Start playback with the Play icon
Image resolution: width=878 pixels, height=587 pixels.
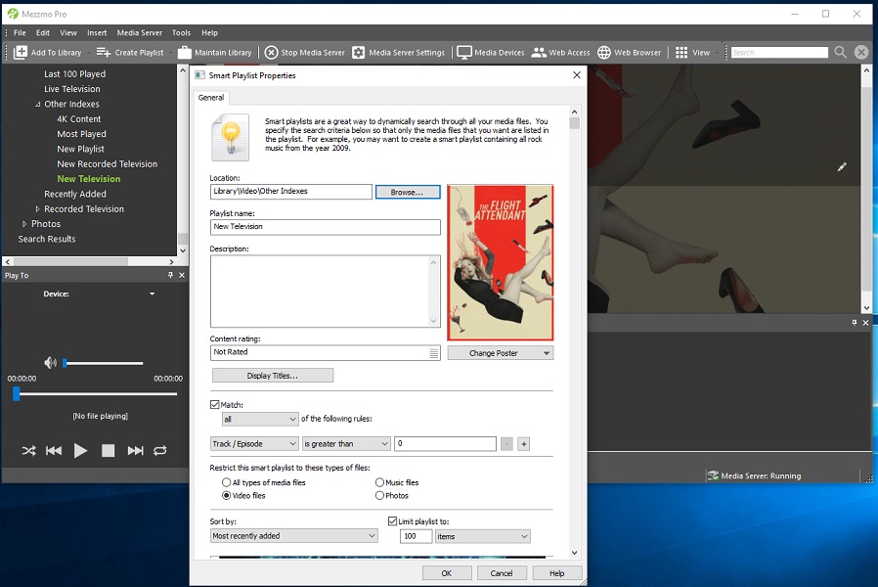point(80,450)
